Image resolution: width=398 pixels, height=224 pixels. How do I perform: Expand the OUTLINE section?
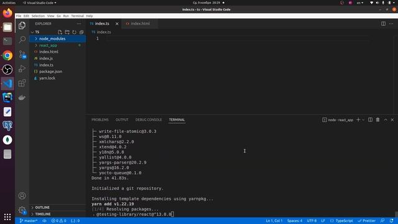tap(58, 207)
